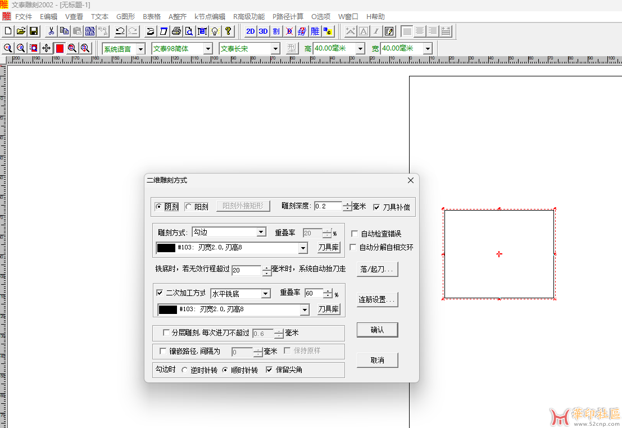Click the 2D engraving toolbar button
Viewport: 622px width, 428px height.
point(250,31)
